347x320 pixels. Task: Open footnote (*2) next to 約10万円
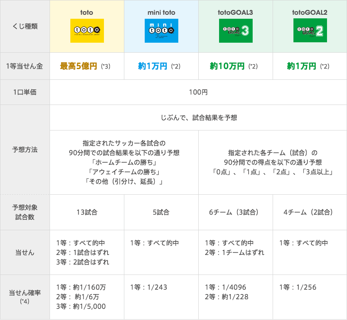(x=254, y=67)
